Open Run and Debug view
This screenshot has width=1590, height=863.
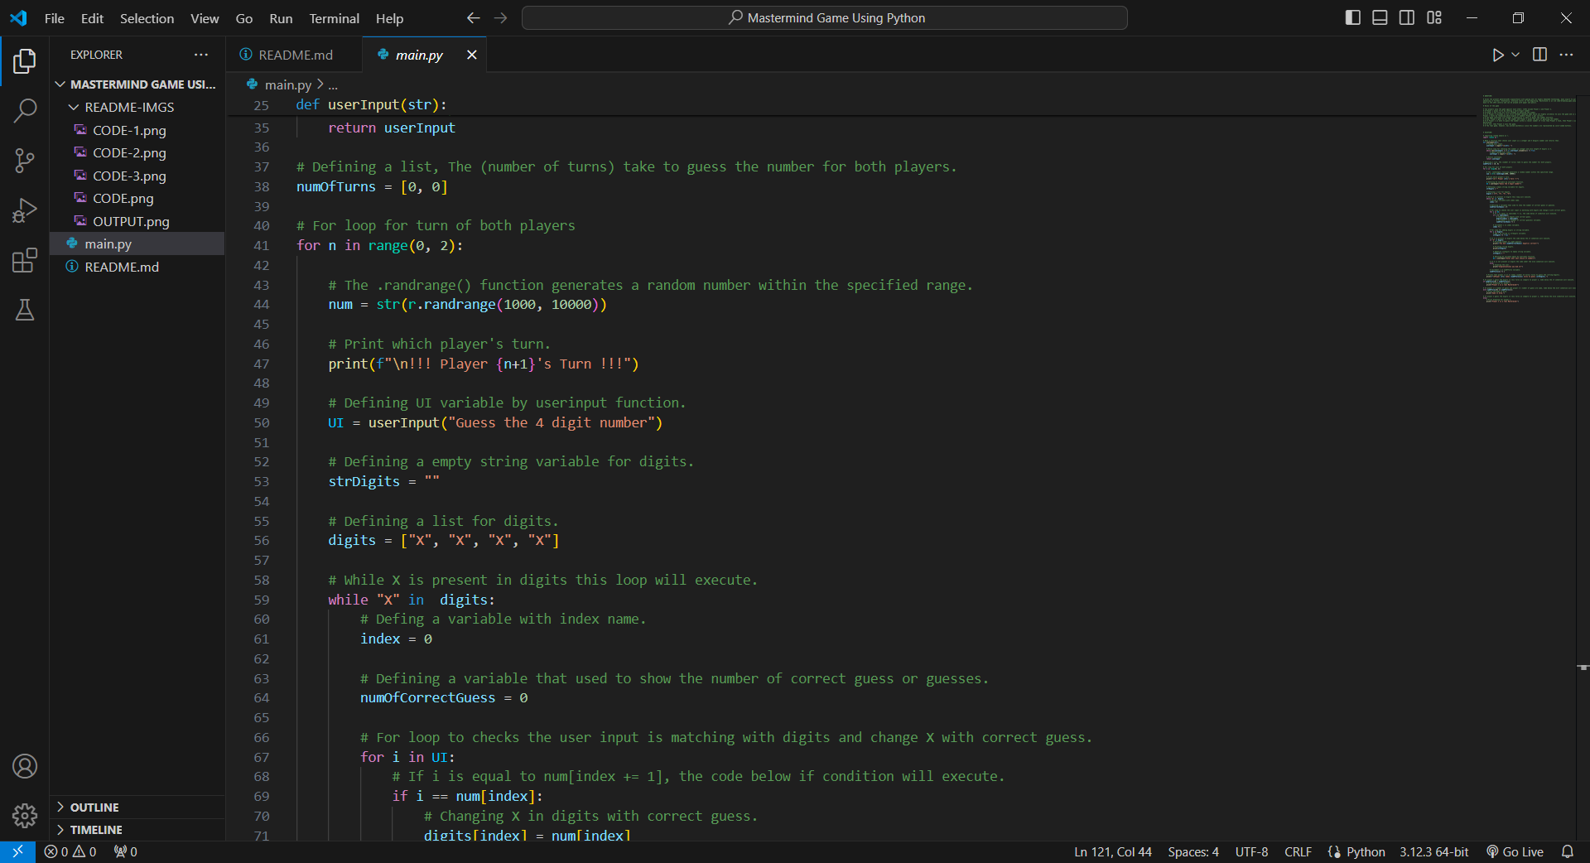tap(25, 210)
